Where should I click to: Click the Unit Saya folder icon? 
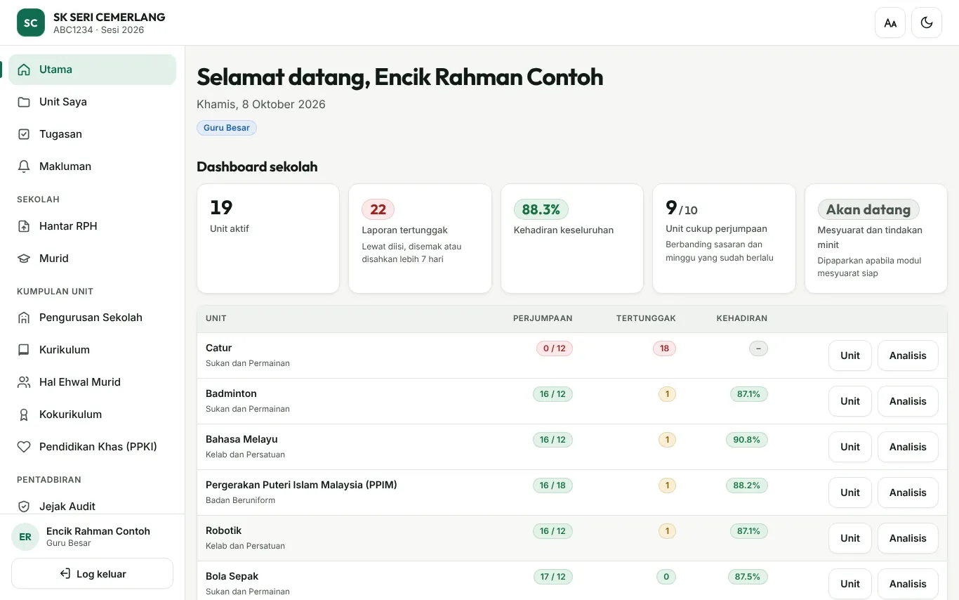coord(24,102)
